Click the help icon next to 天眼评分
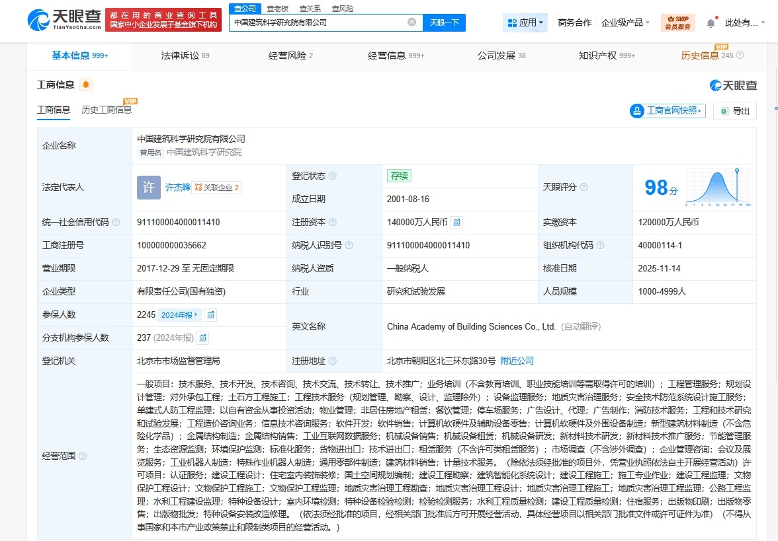778x541 pixels. [x=582, y=187]
